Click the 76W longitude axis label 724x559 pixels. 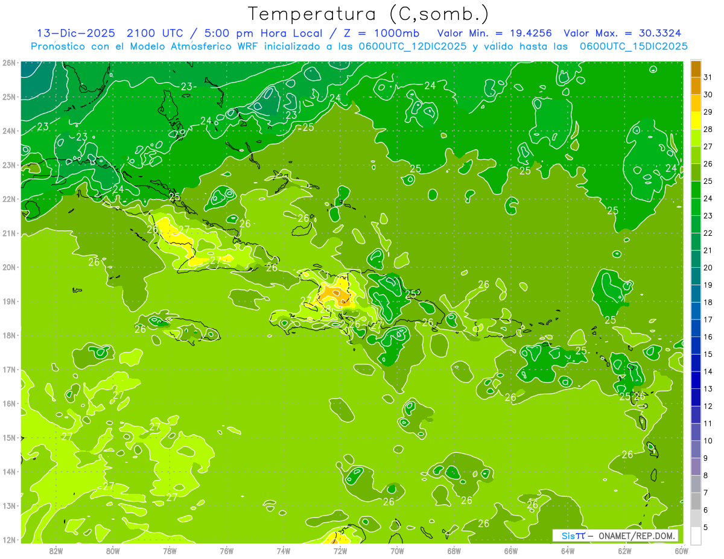[x=227, y=551]
